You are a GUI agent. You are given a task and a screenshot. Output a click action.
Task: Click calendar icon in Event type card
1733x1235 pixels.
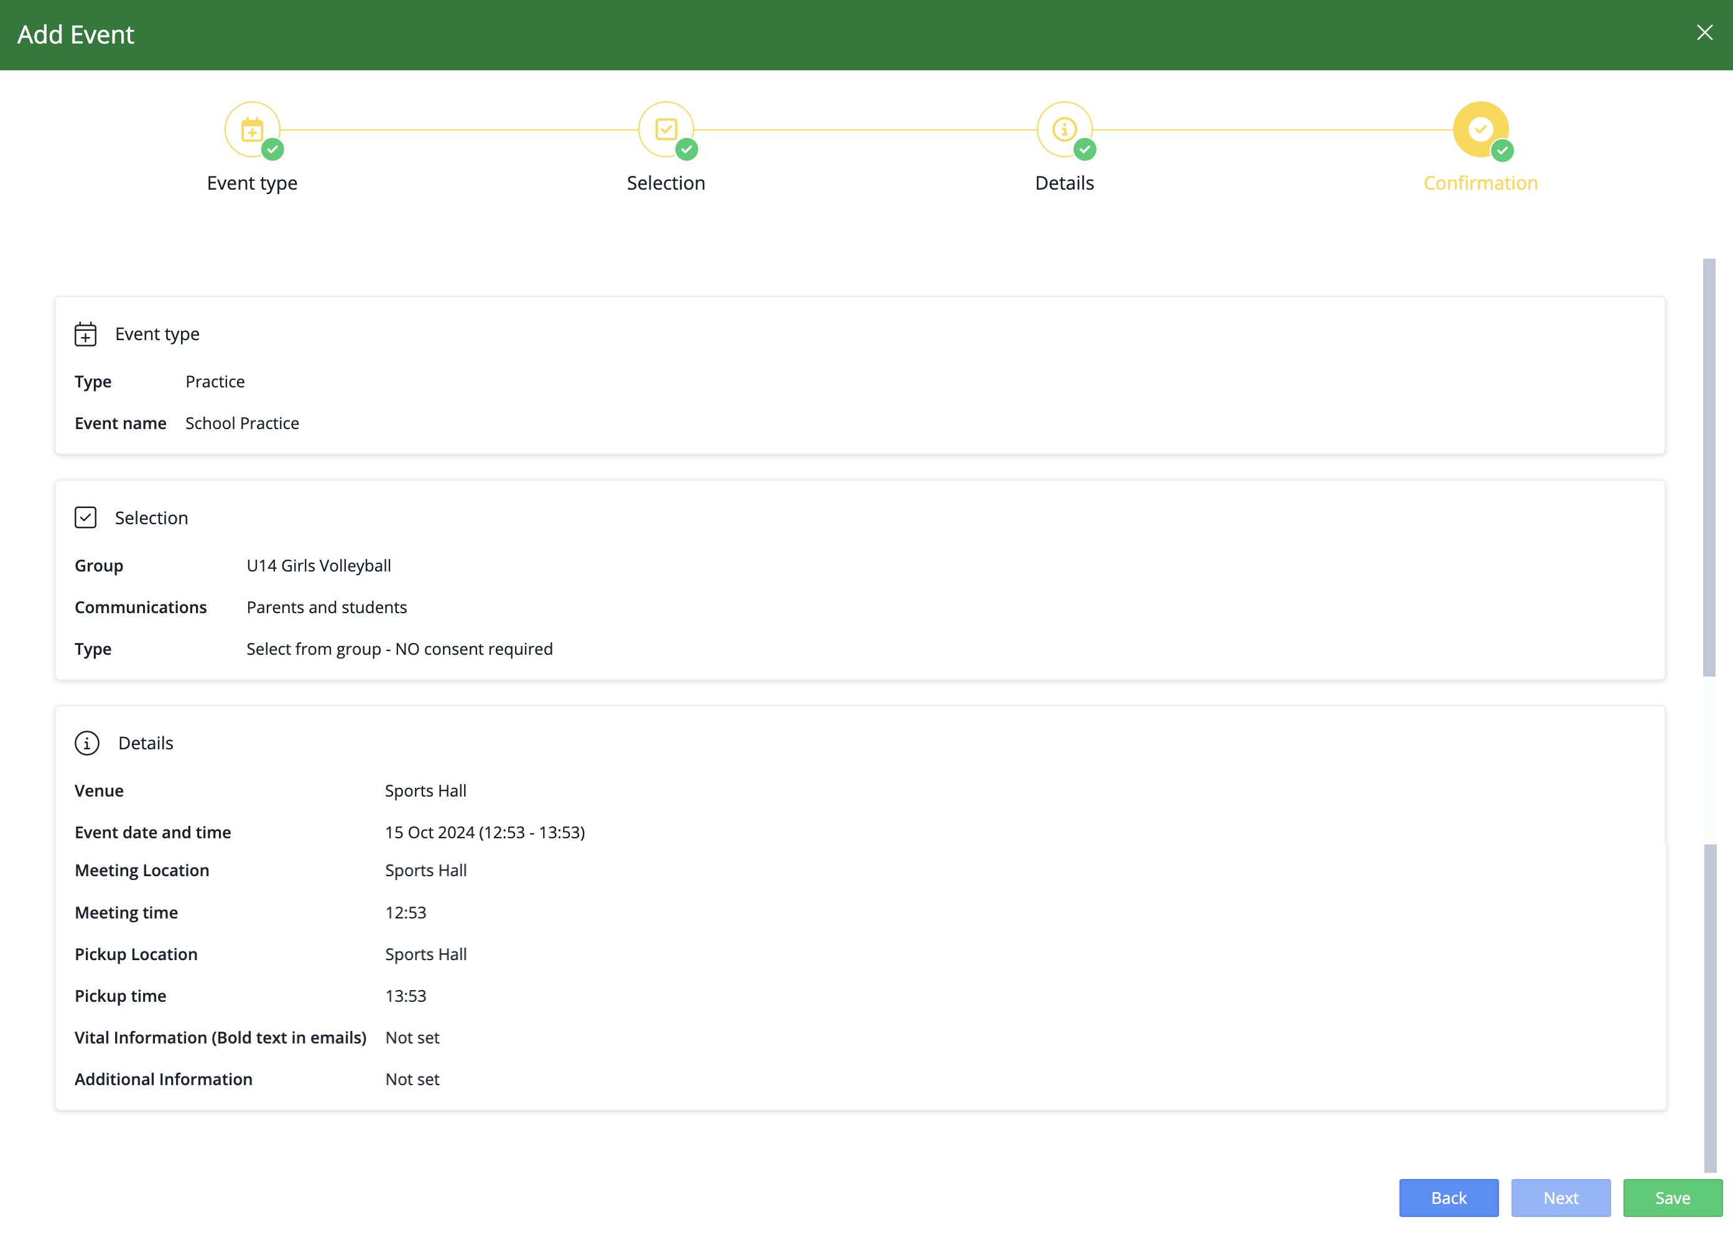point(85,334)
